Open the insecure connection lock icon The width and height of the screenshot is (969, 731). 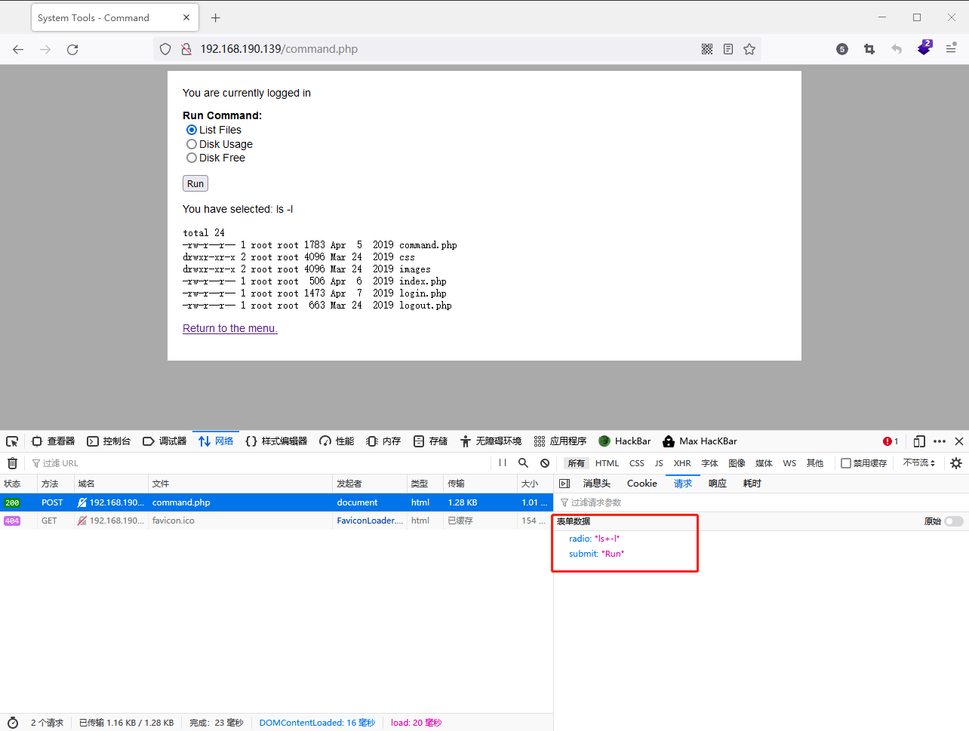pos(186,49)
